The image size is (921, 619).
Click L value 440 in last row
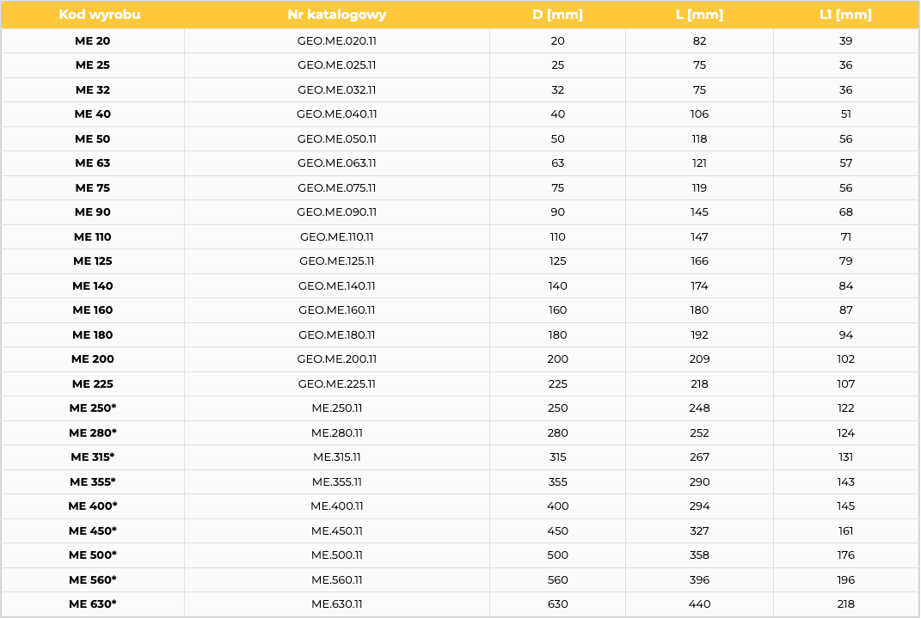pos(699,604)
